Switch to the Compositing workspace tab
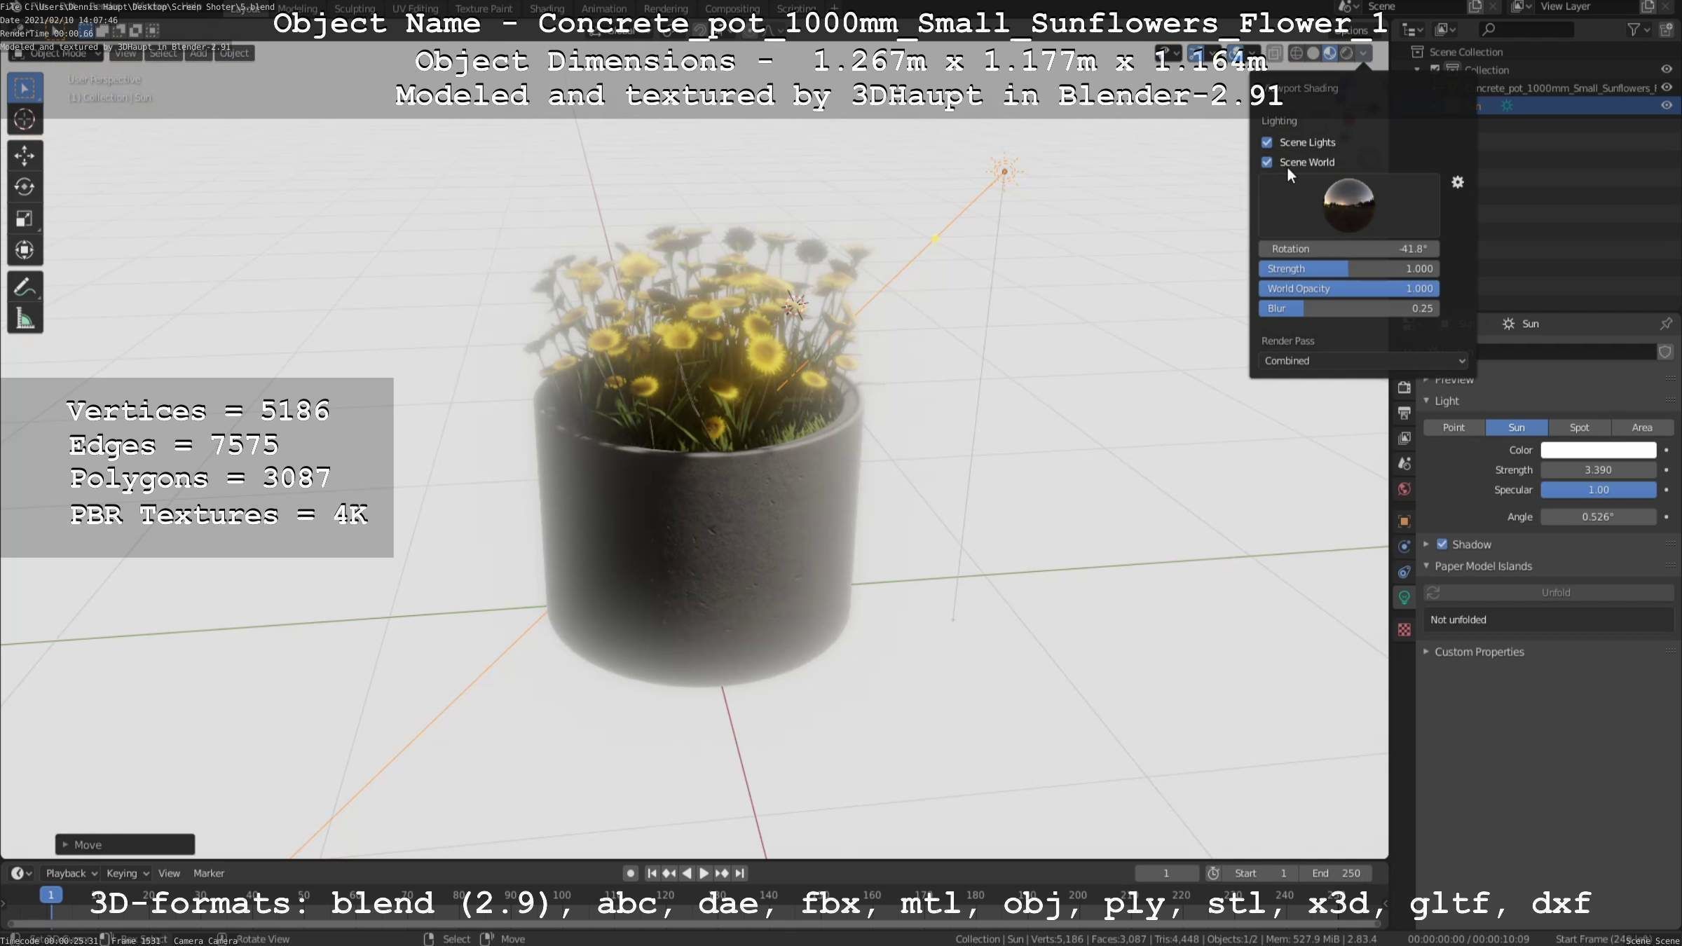This screenshot has width=1682, height=946. click(732, 9)
